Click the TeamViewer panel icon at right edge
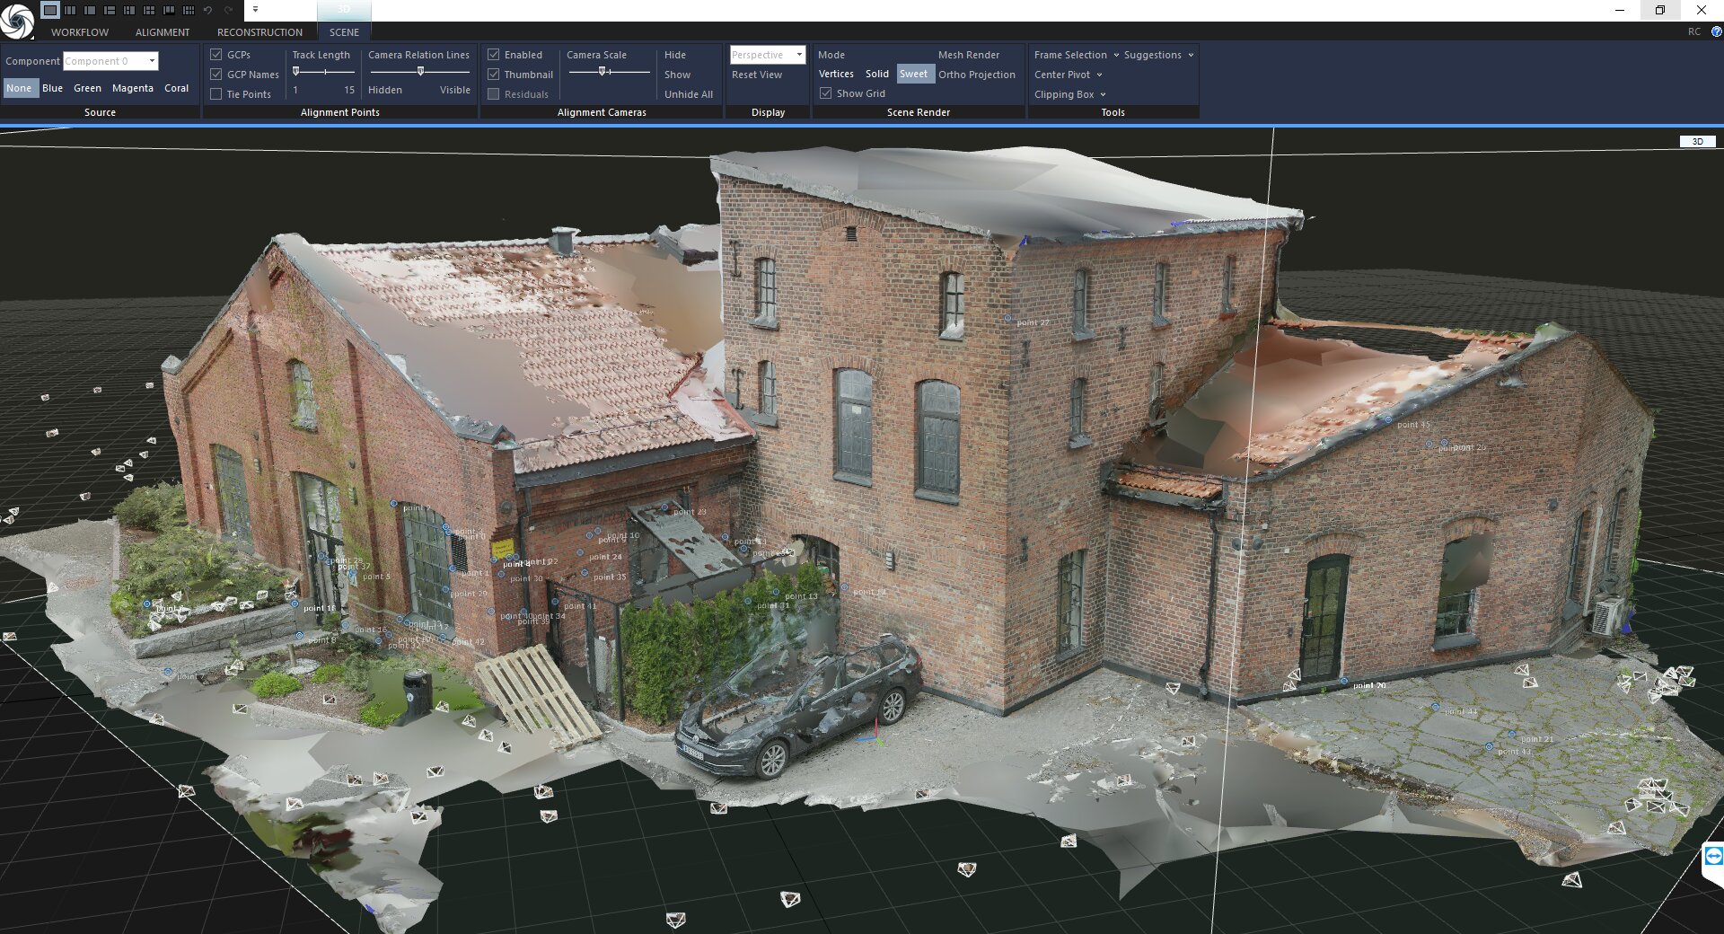The width and height of the screenshot is (1724, 934). tap(1713, 856)
